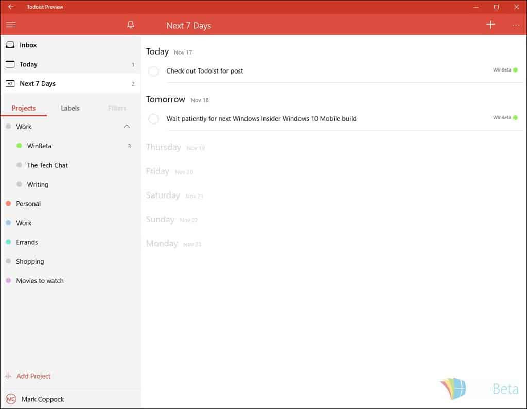
Task: Open the Today view in sidebar
Action: pos(28,64)
